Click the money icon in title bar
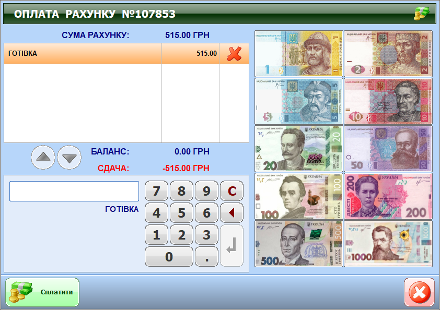440x310 pixels. pos(421,14)
